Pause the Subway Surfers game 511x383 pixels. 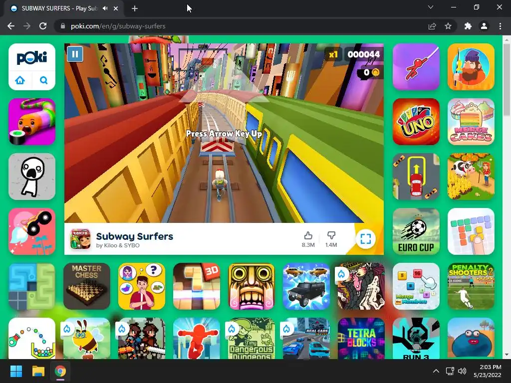75,54
